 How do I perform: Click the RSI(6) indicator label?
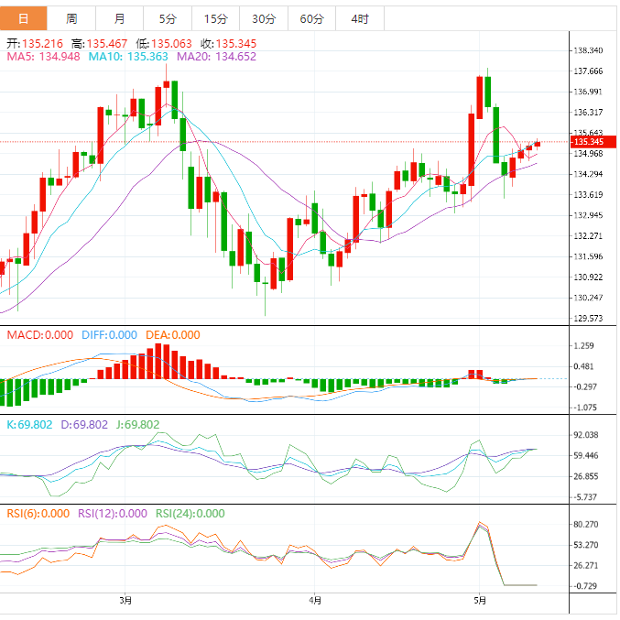coord(39,514)
